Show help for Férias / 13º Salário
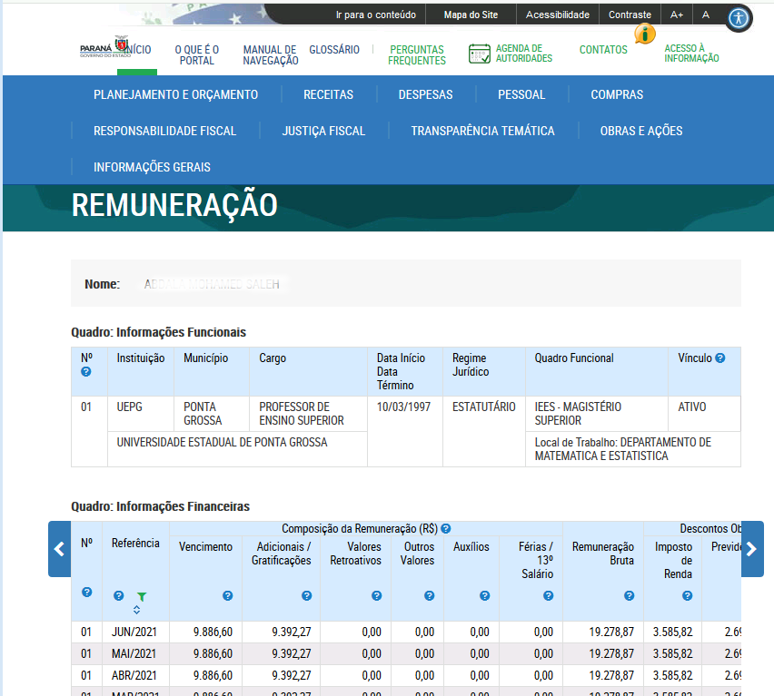The height and width of the screenshot is (696, 774). point(549,595)
